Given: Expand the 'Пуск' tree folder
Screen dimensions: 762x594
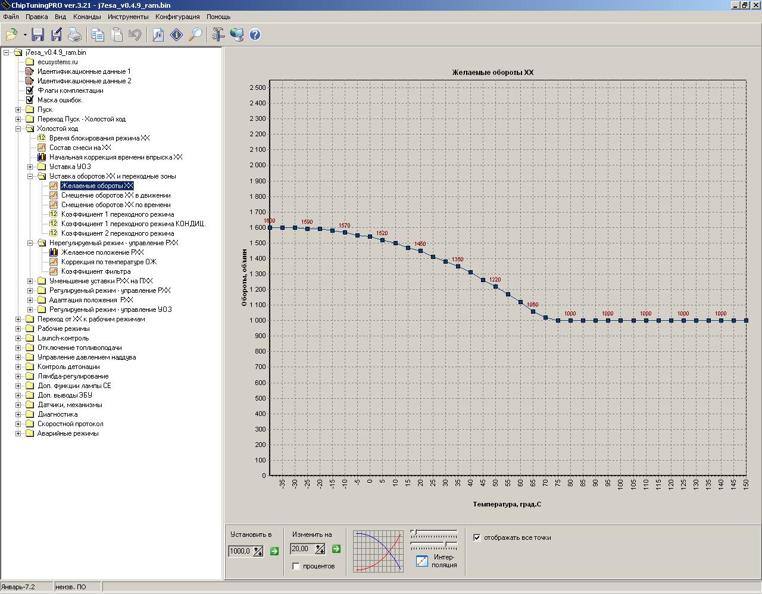Looking at the screenshot, I should pos(18,110).
